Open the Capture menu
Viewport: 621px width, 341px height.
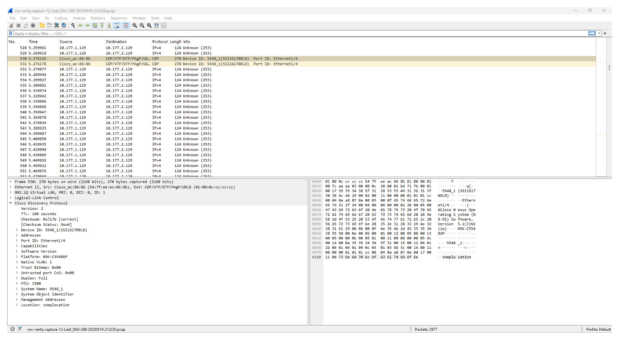(x=61, y=18)
